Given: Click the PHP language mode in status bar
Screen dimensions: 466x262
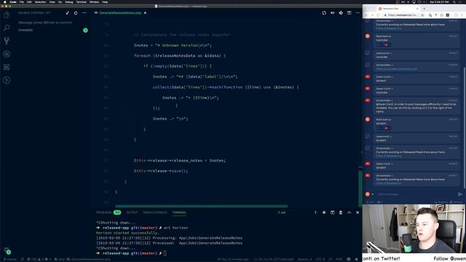Looking at the screenshot, I should click(x=339, y=259).
